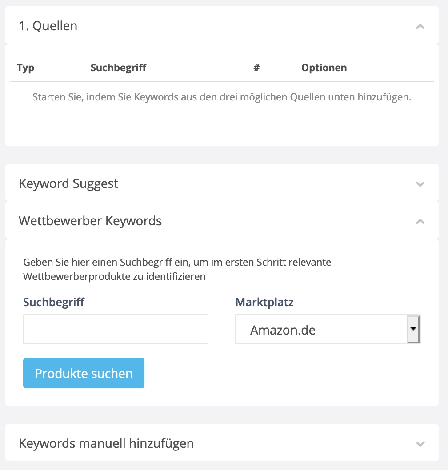The image size is (448, 470).
Task: Click the Typ column header
Action: coord(25,68)
